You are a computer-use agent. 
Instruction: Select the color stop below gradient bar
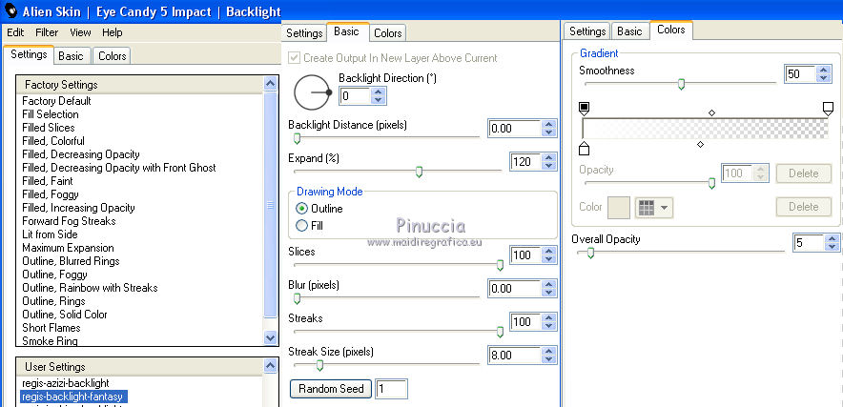pyautogui.click(x=584, y=148)
